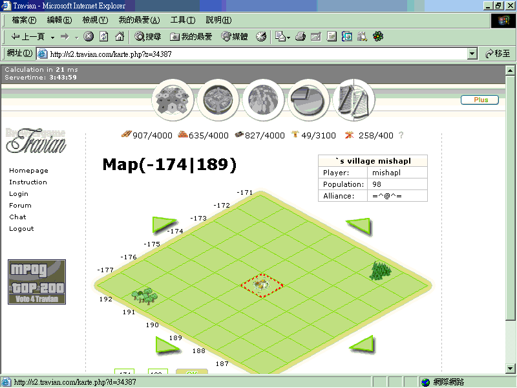Open the map honeycomb icon
The height and width of the screenshot is (388, 517).
tap(263, 100)
